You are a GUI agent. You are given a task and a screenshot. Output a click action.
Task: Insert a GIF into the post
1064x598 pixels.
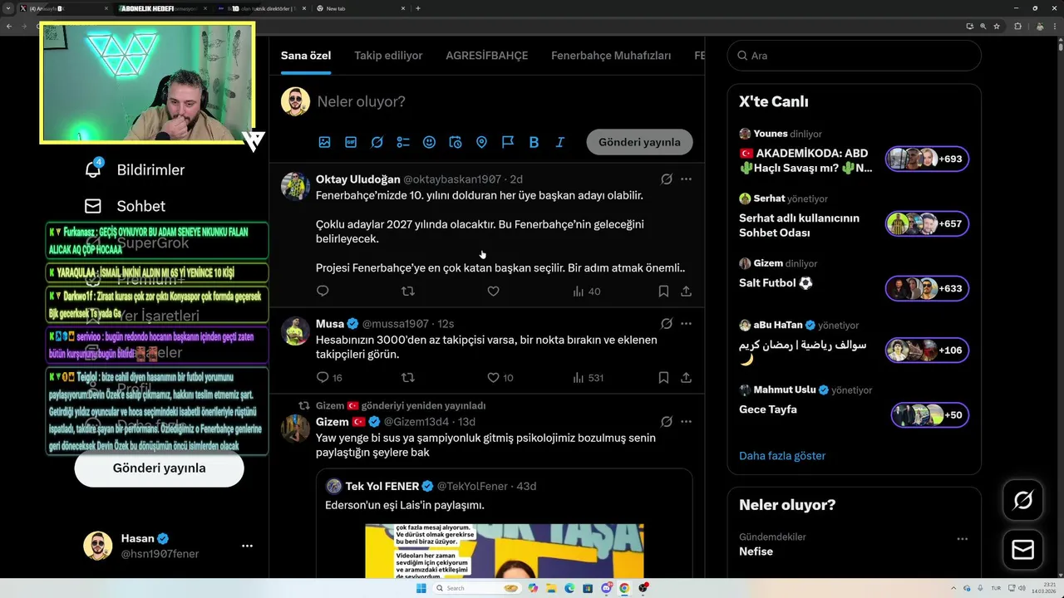tap(351, 142)
